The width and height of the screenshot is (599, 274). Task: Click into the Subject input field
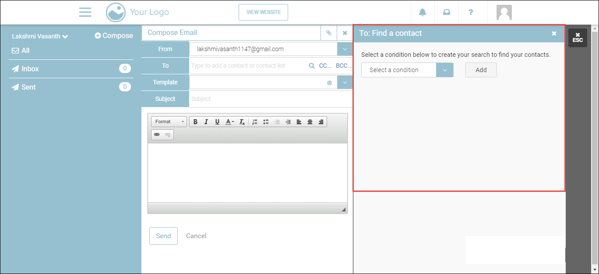271,99
